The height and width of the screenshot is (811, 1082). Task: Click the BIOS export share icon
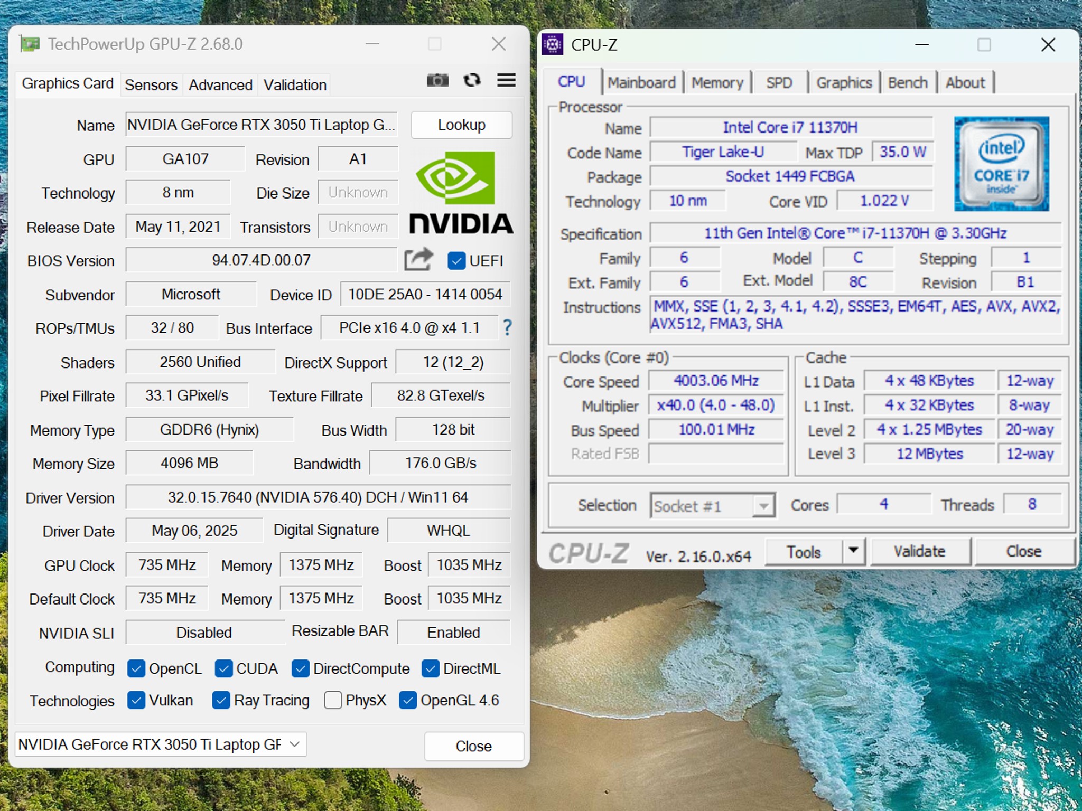418,260
